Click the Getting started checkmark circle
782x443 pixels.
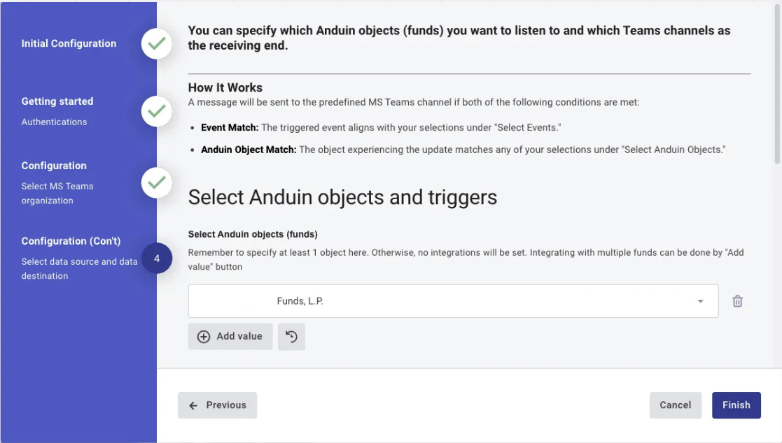click(157, 111)
